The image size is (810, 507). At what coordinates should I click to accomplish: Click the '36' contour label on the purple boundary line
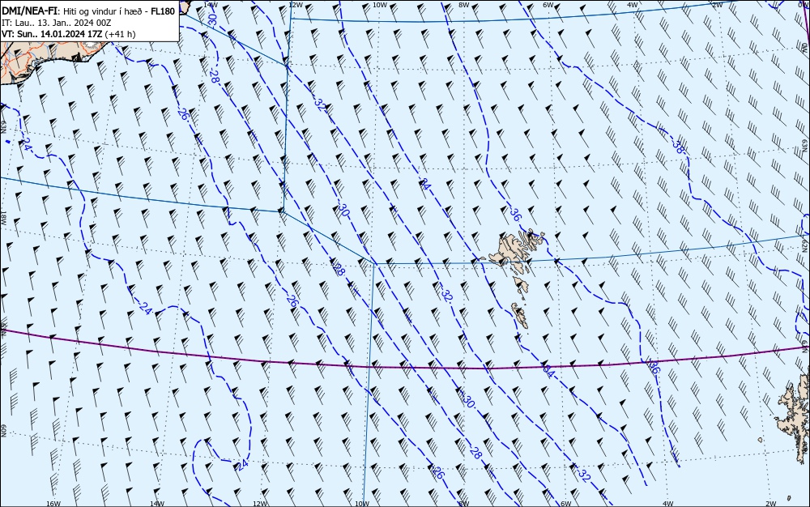coord(654,367)
